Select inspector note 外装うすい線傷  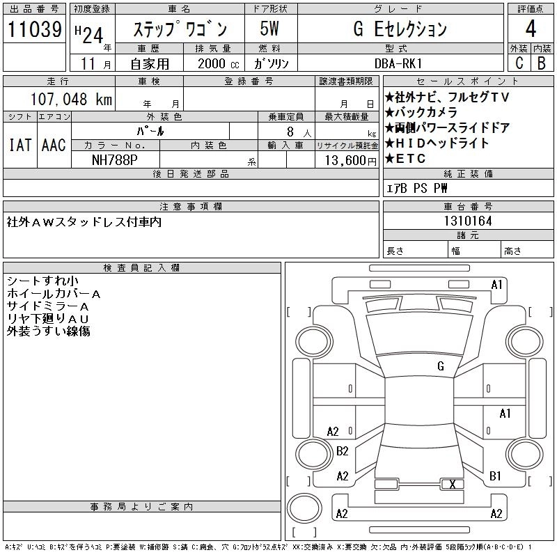pyautogui.click(x=48, y=331)
